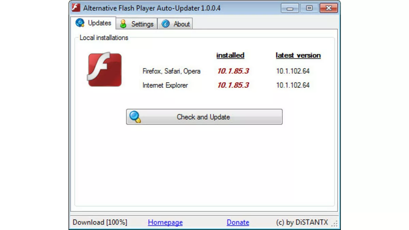Screen dimensions: 409x230
Task: Click the latest version column header
Action: [x=298, y=55]
